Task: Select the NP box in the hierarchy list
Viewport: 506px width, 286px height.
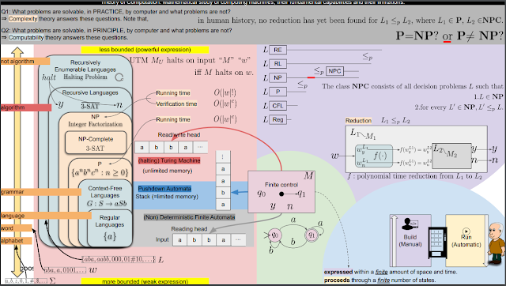Action: click(278, 77)
